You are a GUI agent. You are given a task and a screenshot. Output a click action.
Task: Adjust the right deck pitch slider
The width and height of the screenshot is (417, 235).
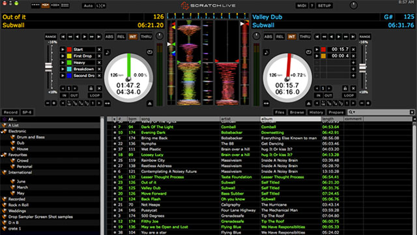pos(362,68)
